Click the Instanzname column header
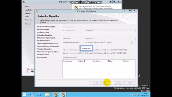This screenshot has height=97, width=172. coord(70,61)
